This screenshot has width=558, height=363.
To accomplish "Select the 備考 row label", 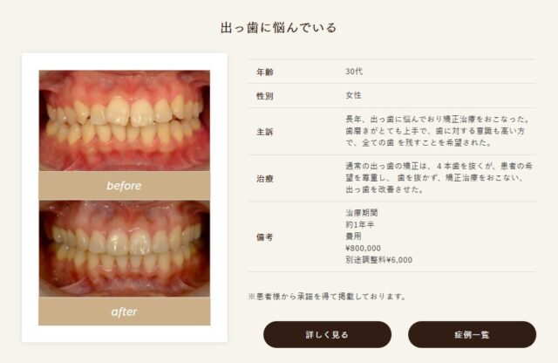I will pyautogui.click(x=265, y=236).
